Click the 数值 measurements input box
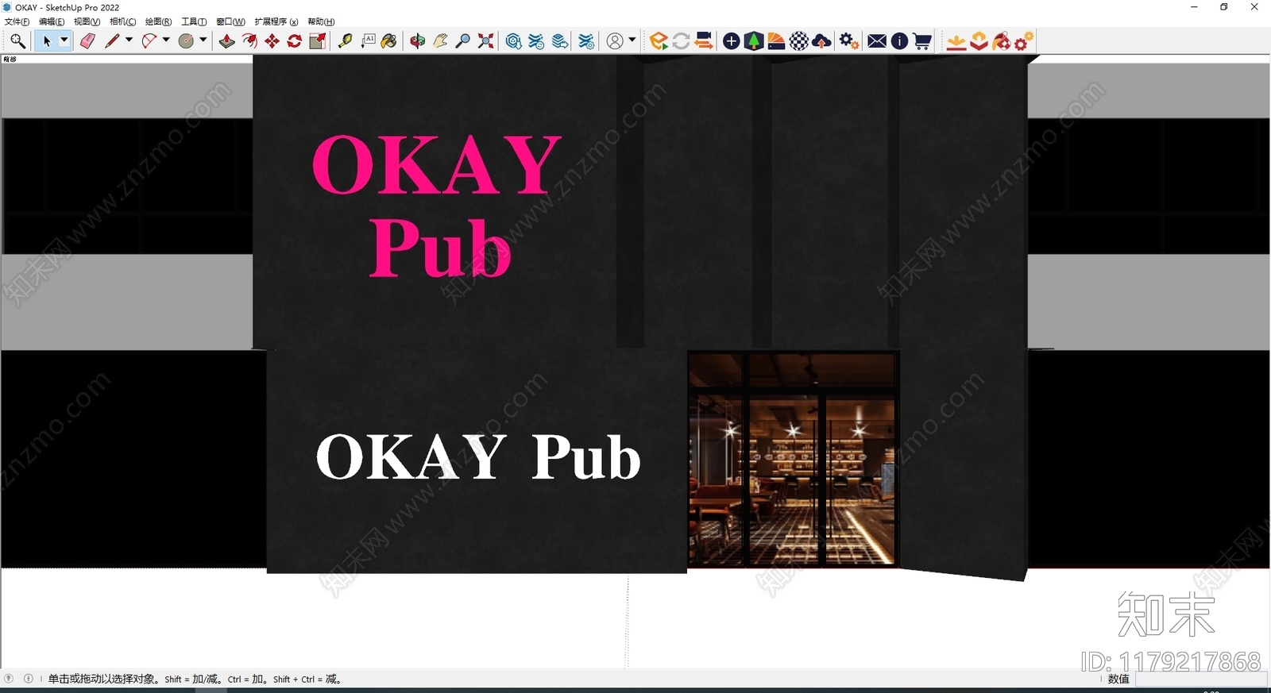The image size is (1271, 693). click(1200, 680)
